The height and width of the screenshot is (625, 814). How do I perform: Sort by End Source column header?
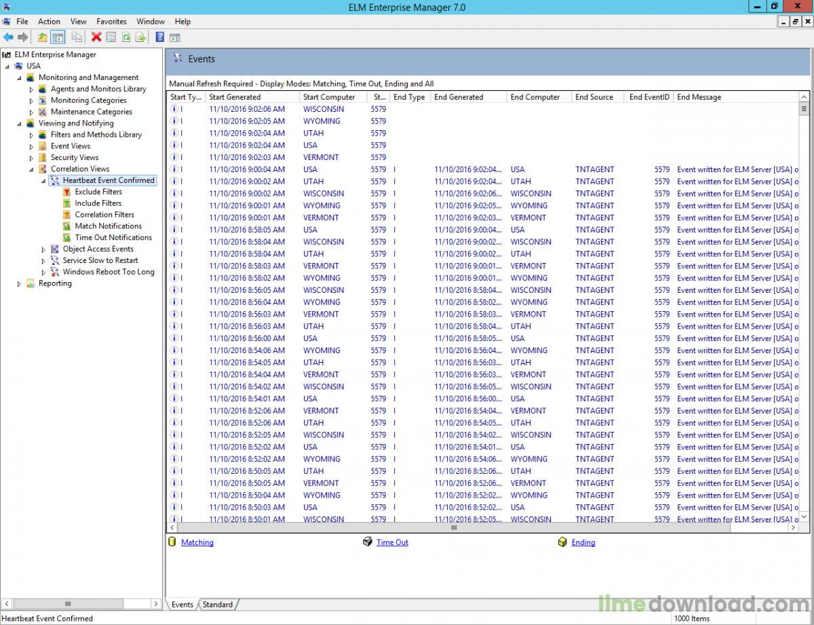598,97
